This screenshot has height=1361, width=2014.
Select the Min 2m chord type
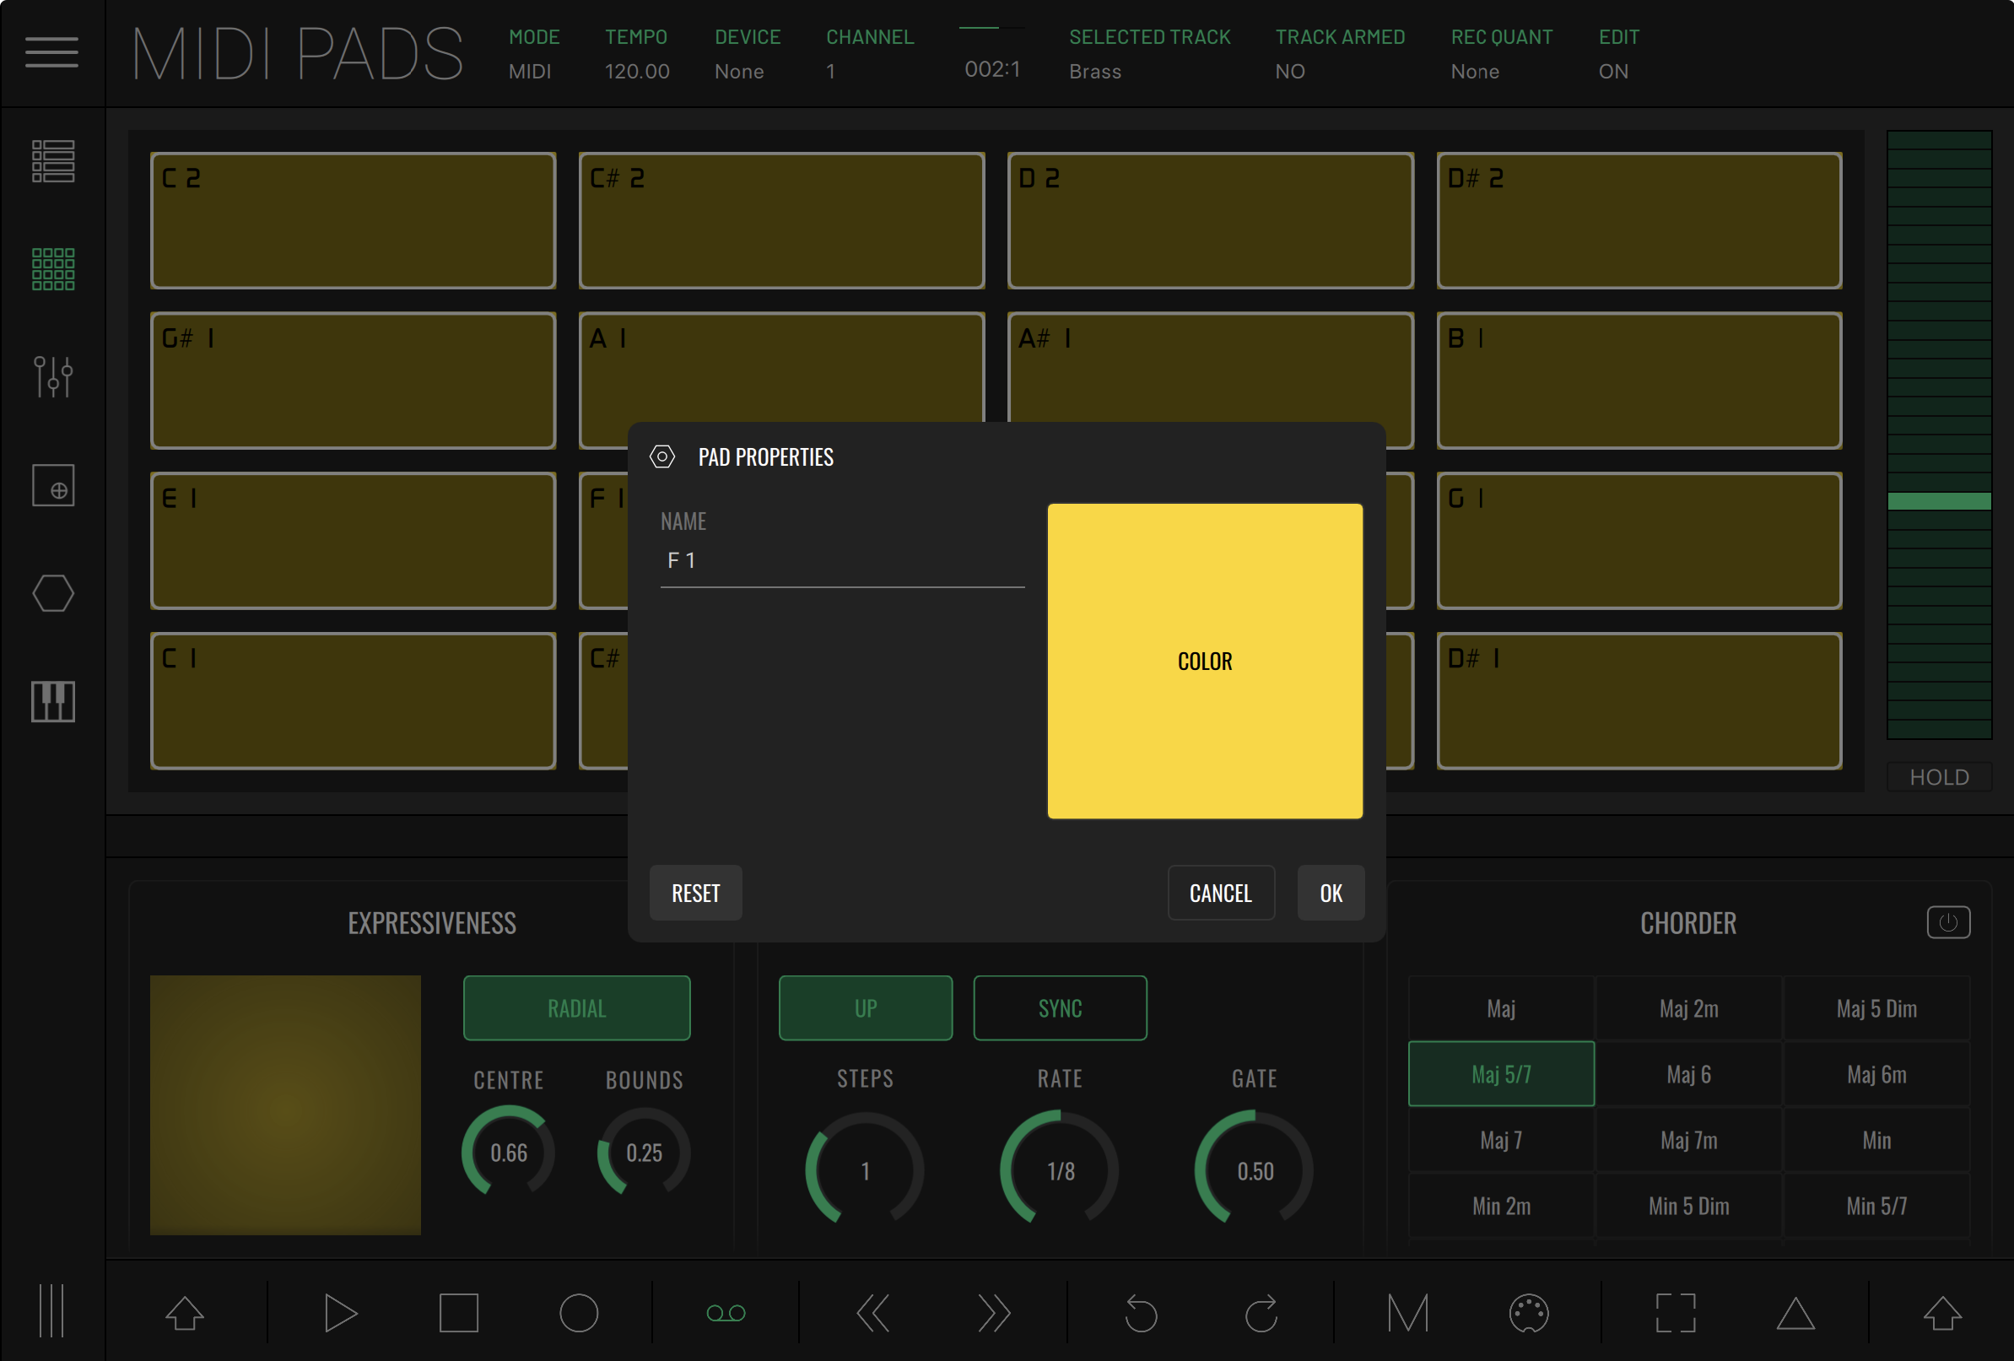click(x=1501, y=1206)
